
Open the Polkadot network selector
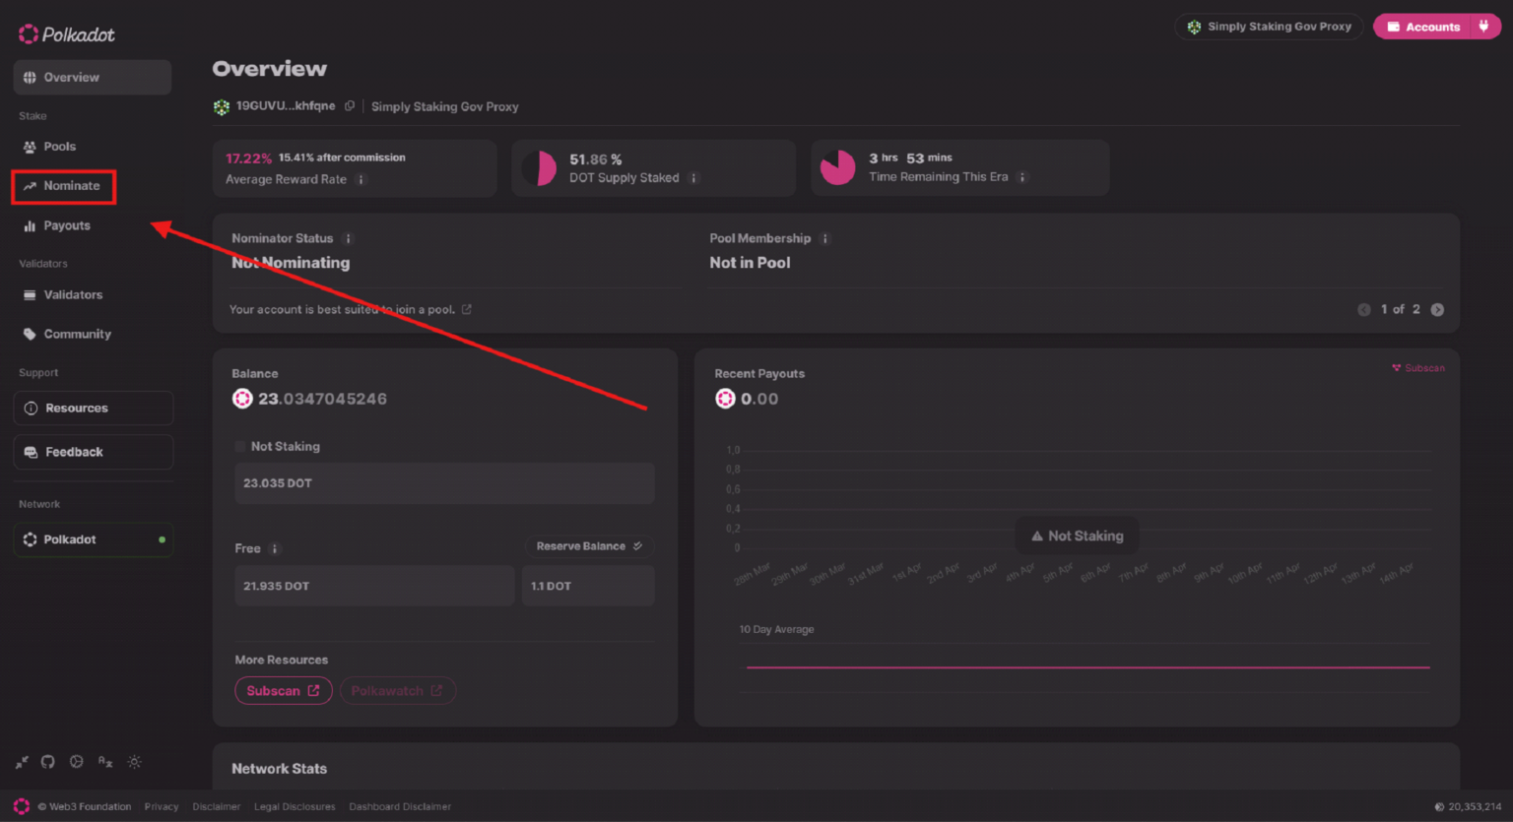93,539
